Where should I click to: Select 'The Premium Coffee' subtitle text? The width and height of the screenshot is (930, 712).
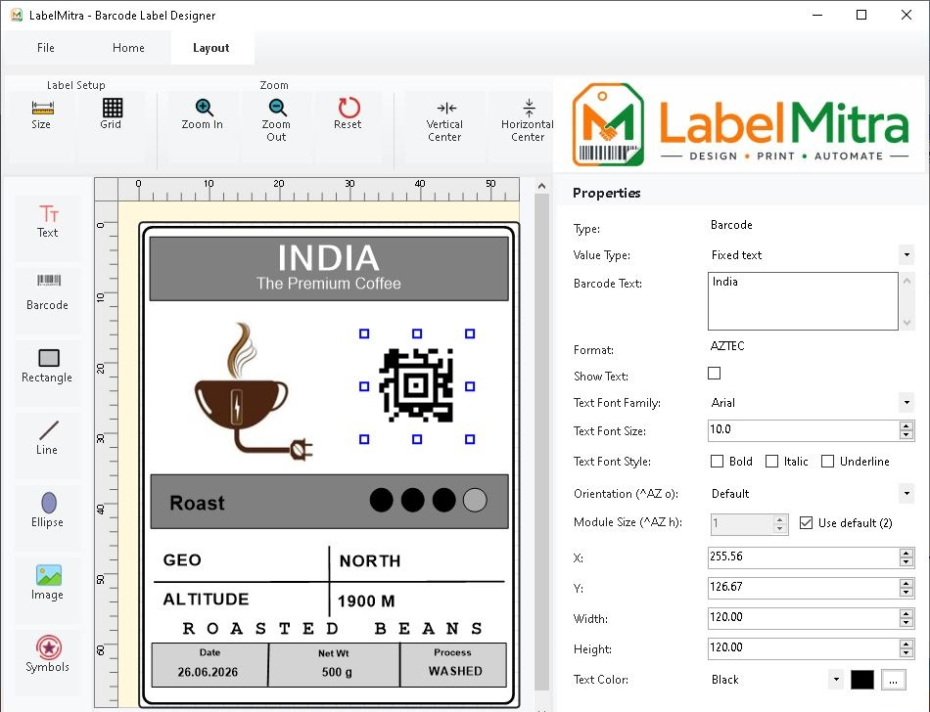(329, 284)
